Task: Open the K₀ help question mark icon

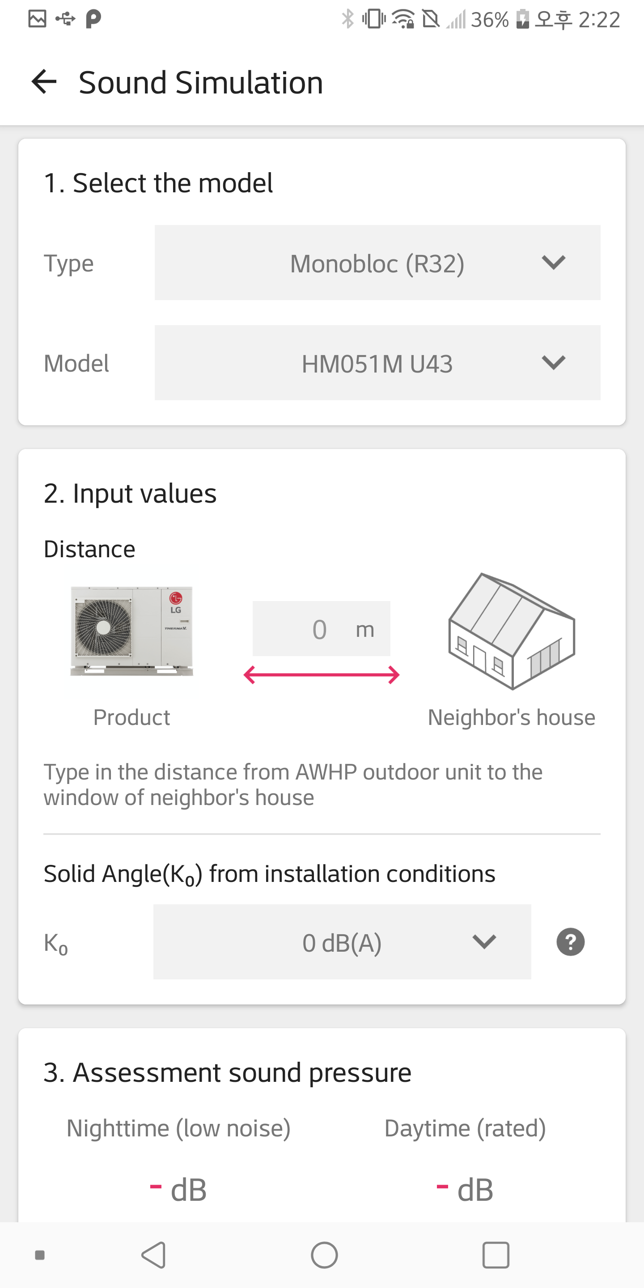Action: (x=570, y=942)
